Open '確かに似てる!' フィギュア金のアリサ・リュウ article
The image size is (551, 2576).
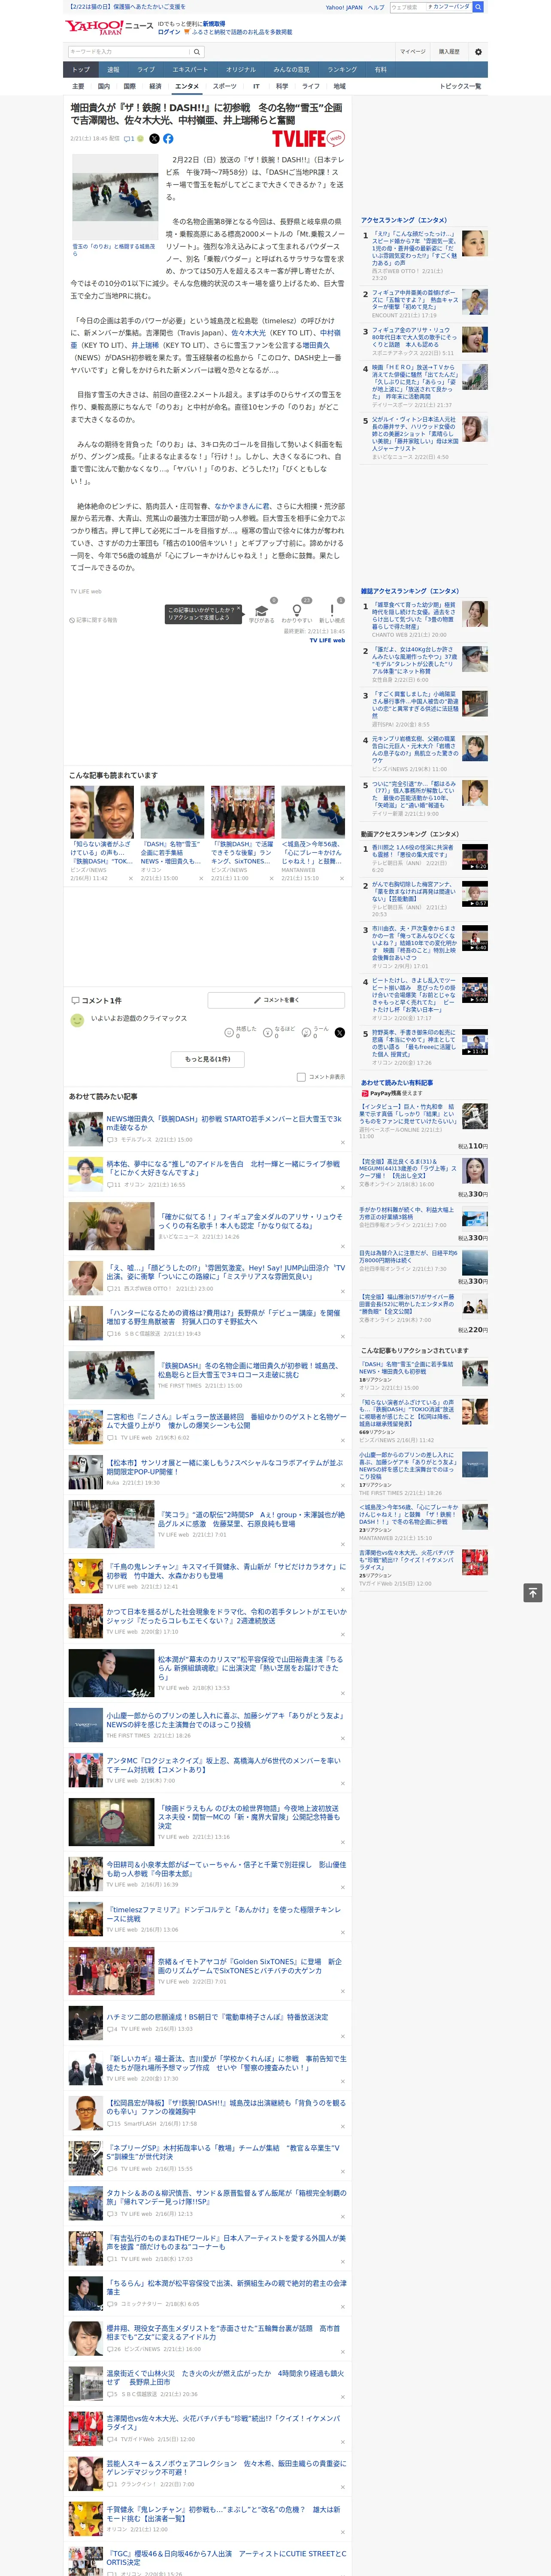250,1222
